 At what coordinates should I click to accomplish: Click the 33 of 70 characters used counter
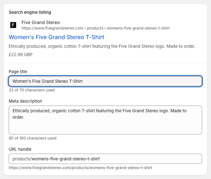(32, 90)
